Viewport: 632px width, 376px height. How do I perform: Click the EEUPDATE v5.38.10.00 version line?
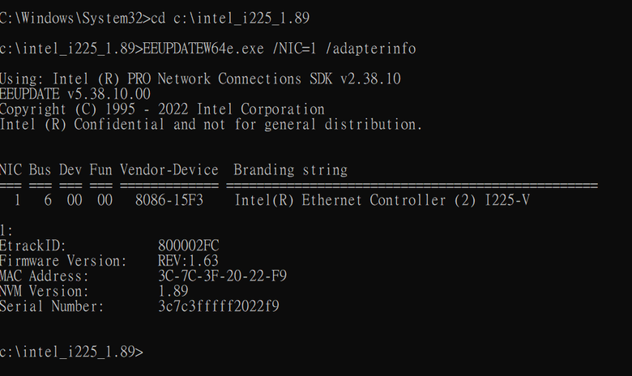(75, 94)
